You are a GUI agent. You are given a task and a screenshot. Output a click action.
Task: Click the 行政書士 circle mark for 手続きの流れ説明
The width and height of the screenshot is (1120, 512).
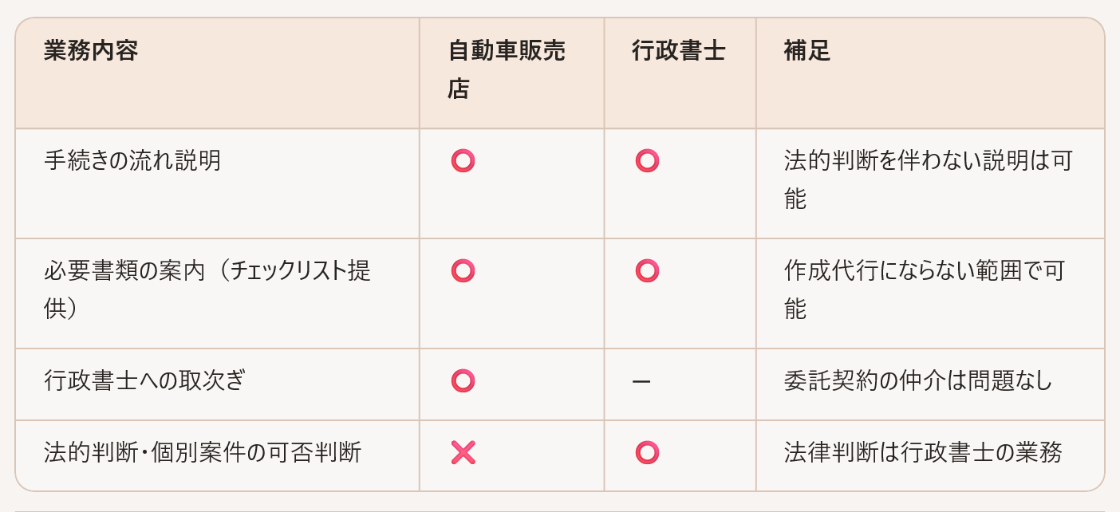tap(647, 161)
